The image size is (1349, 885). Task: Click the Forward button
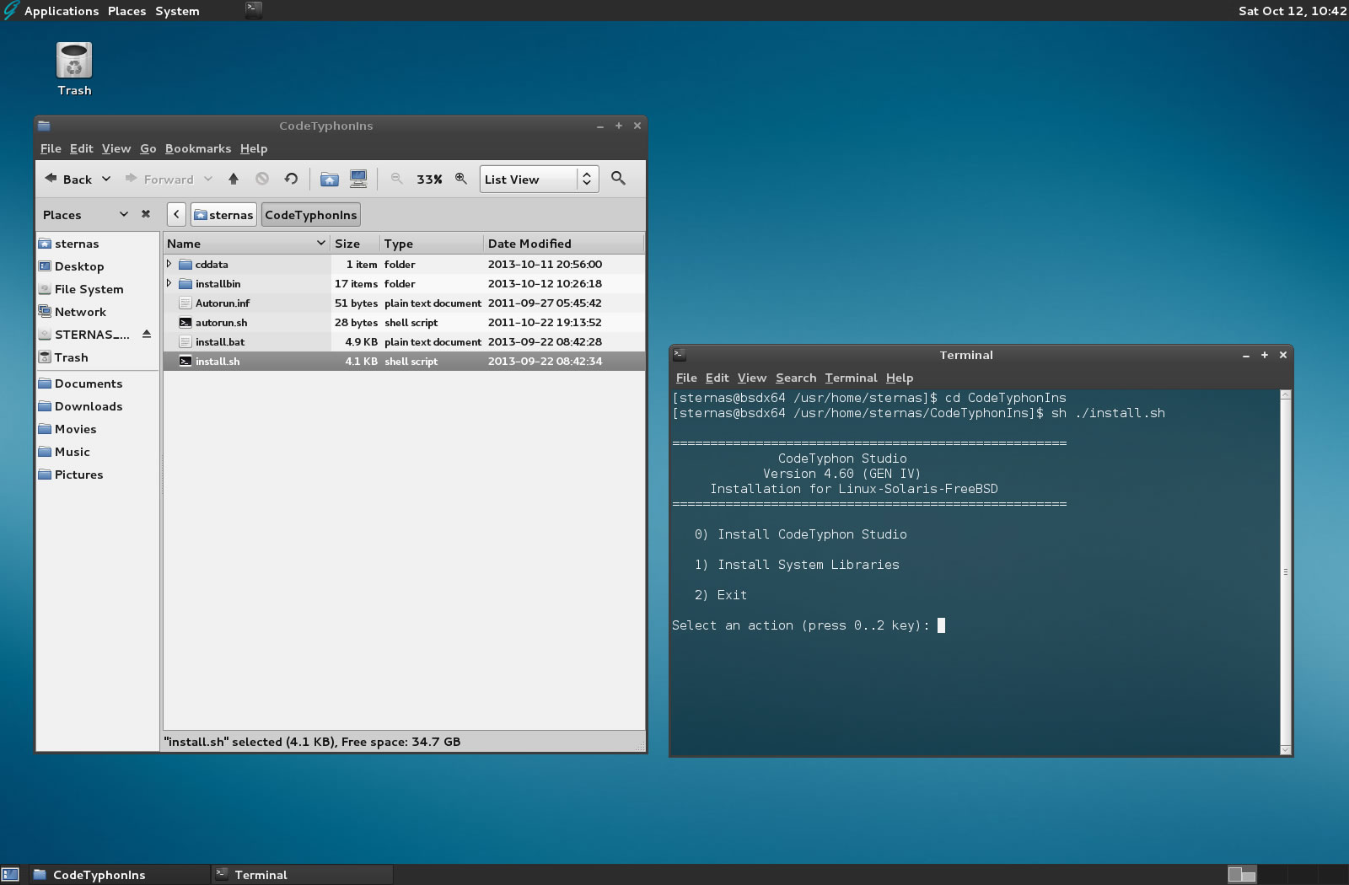[159, 179]
